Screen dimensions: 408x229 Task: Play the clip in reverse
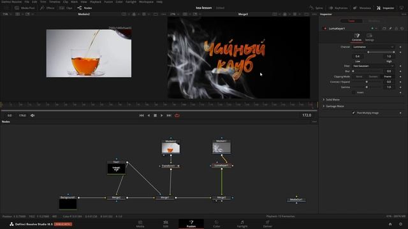tap(149, 116)
